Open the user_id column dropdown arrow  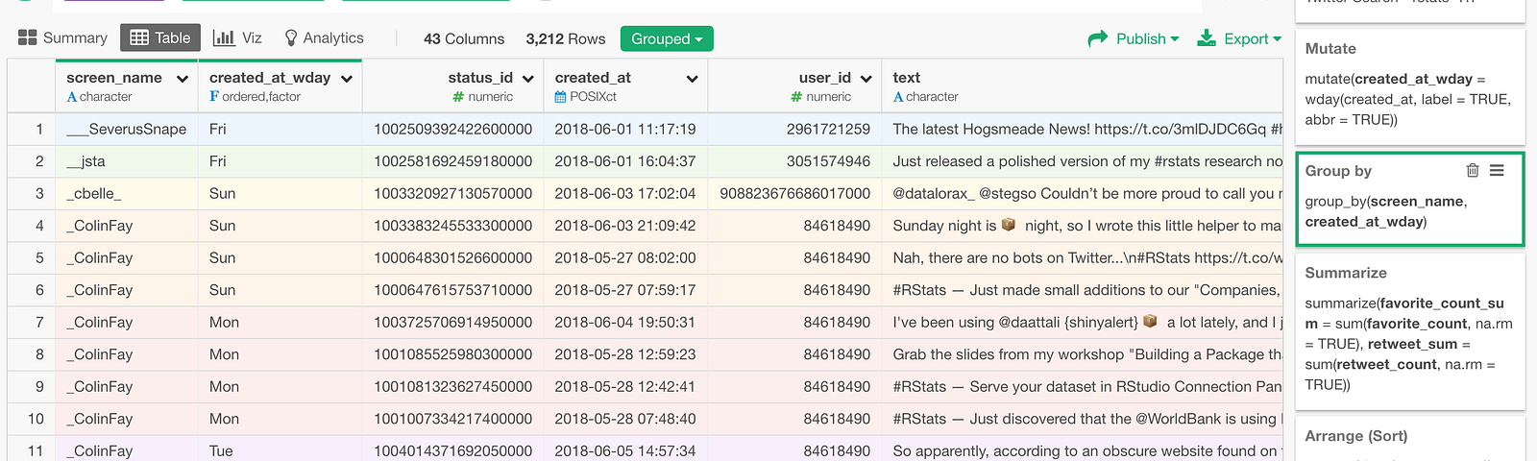click(866, 79)
